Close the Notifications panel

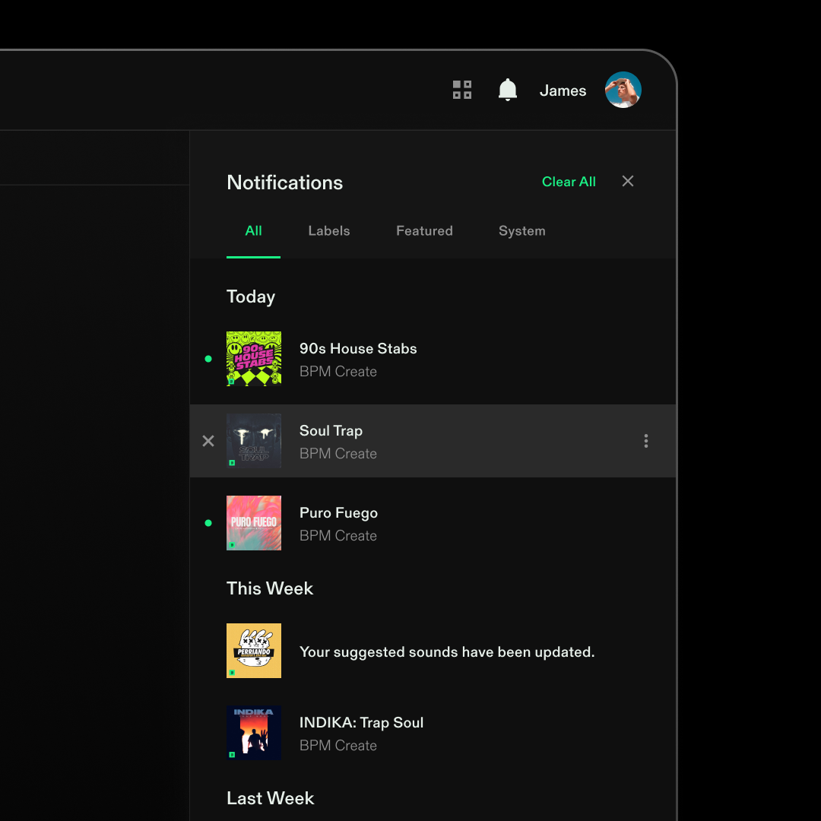[628, 181]
